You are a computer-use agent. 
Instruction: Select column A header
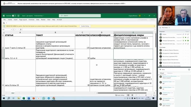click(20, 32)
